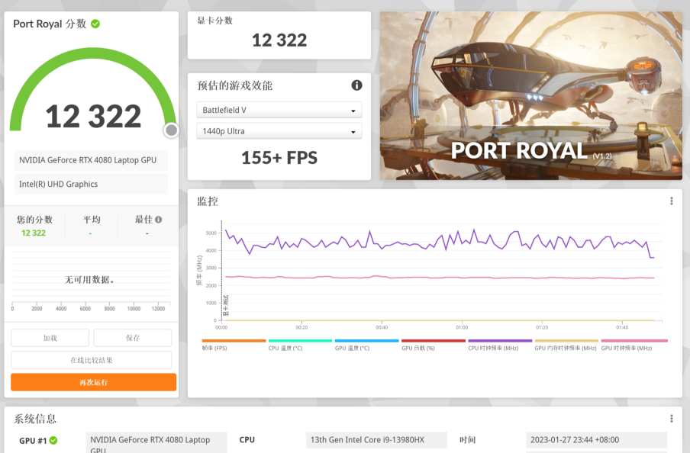Screen dimensions: 690x453
Task: Click the orange 再次运行 button
Action: click(x=93, y=382)
